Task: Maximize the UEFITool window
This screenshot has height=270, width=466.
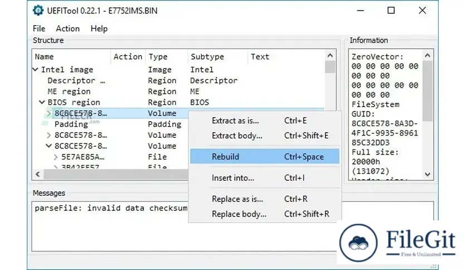Action: coord(391,11)
